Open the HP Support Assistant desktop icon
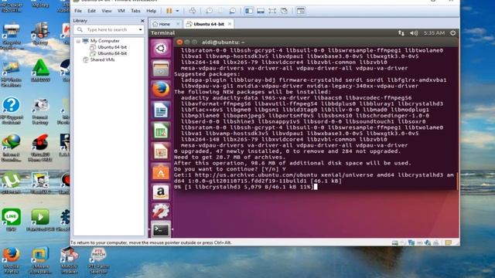This screenshot has width=495, height=278. tap(12, 110)
